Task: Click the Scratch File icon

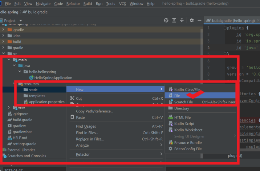Action: (170, 102)
